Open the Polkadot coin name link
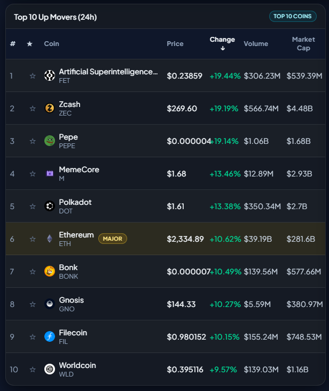 [75, 202]
